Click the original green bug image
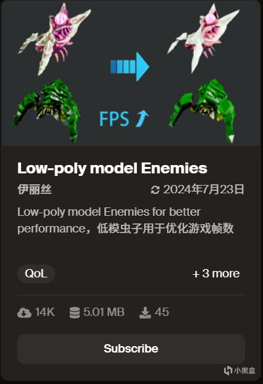Screen dimensions: 263x384 pyautogui.click(x=46, y=110)
